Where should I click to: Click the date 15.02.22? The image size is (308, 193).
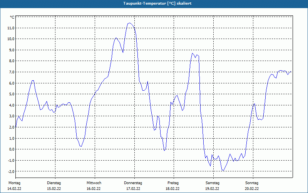[x=54, y=189]
